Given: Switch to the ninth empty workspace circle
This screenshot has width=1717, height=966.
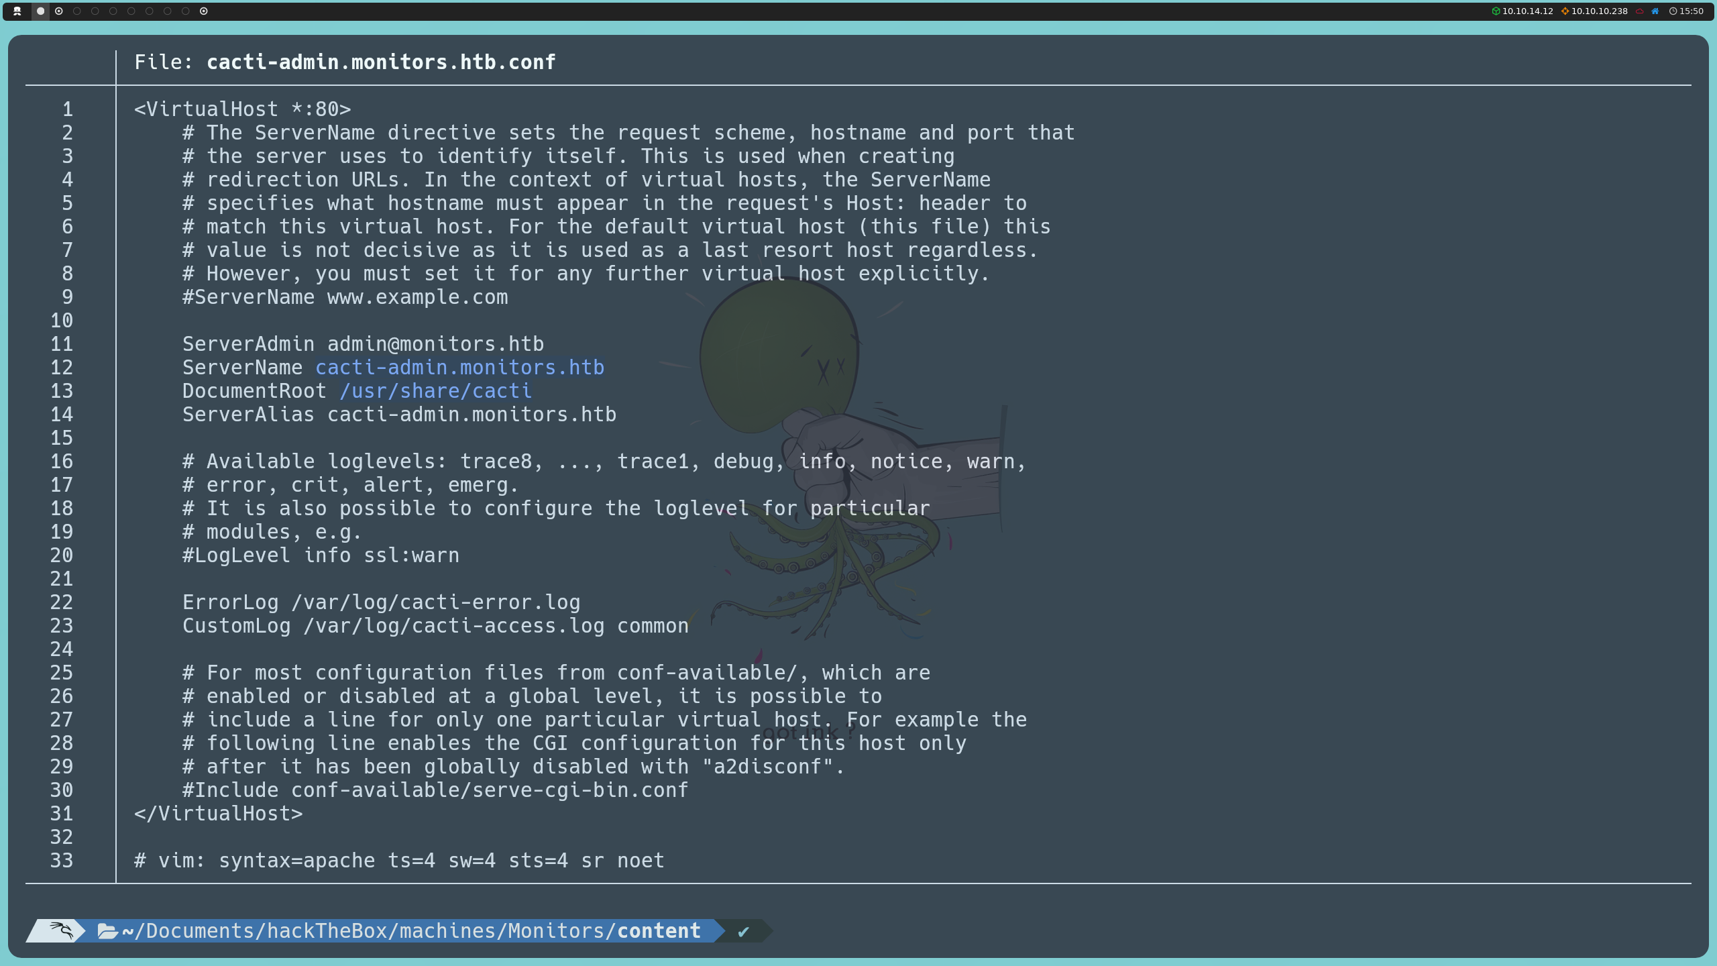Looking at the screenshot, I should click(186, 11).
